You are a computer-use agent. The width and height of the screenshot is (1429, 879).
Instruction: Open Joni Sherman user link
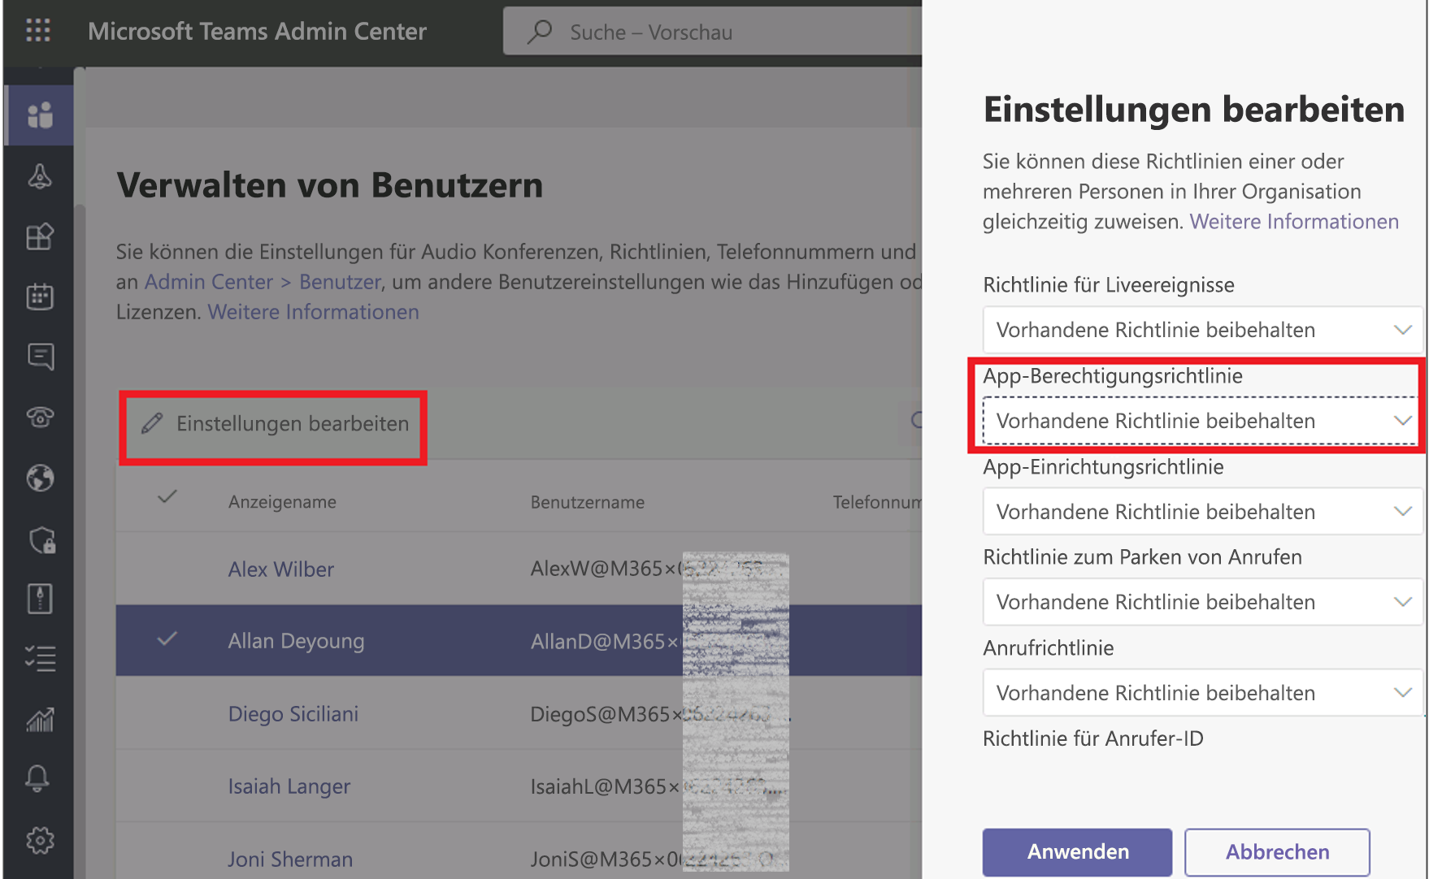pos(290,860)
